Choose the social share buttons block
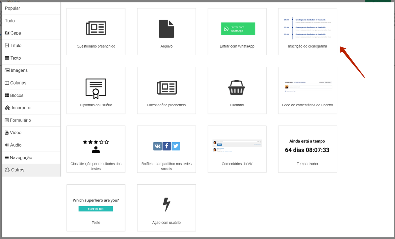Image resolution: width=395 pixels, height=239 pixels. [166, 149]
